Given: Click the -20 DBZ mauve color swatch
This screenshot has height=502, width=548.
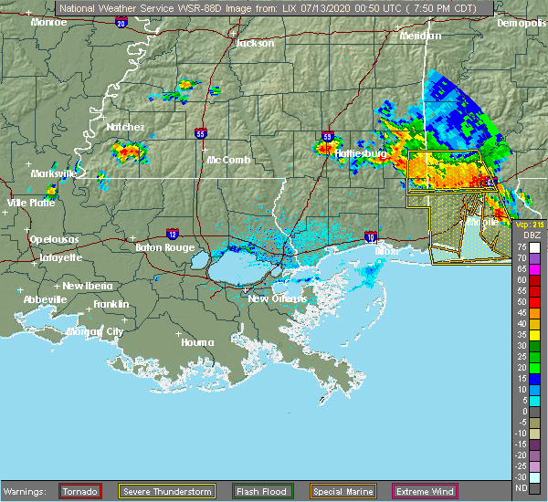Looking at the screenshot, I should pos(534,455).
